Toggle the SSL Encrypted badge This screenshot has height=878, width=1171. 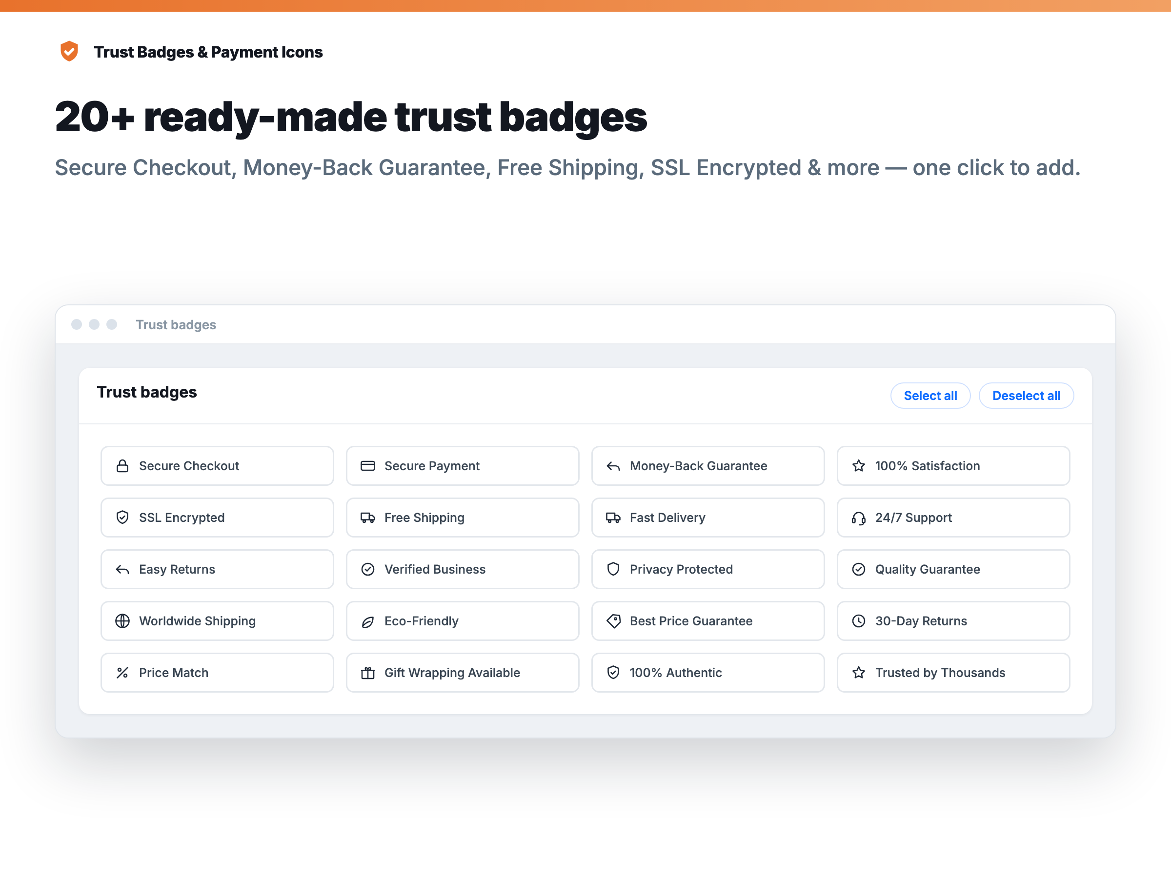(217, 518)
